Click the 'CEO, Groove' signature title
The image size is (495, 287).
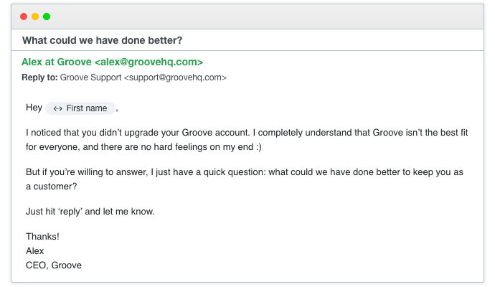pyautogui.click(x=53, y=265)
